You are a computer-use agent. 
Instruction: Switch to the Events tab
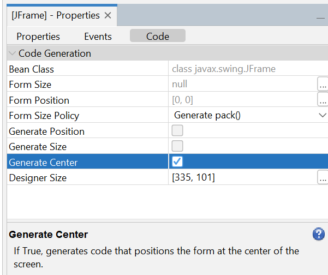(98, 37)
